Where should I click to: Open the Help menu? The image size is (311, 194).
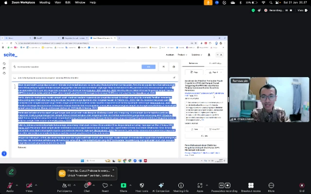(x=93, y=2)
